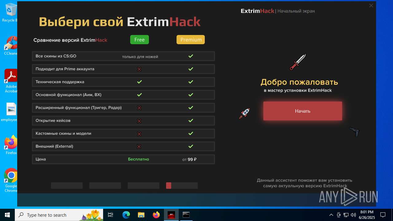The image size is (393, 221).
Task: Open the Windows Start menu
Action: (7, 215)
